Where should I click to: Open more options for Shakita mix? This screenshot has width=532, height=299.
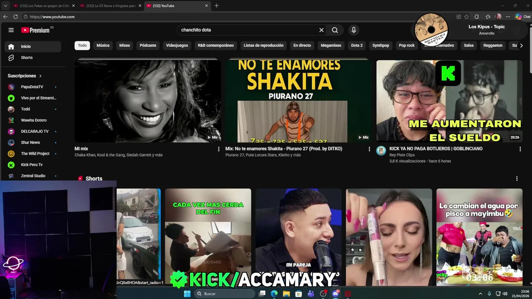tap(369, 149)
